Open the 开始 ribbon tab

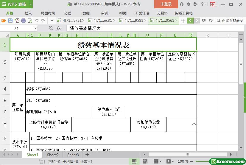click(x=10, y=13)
